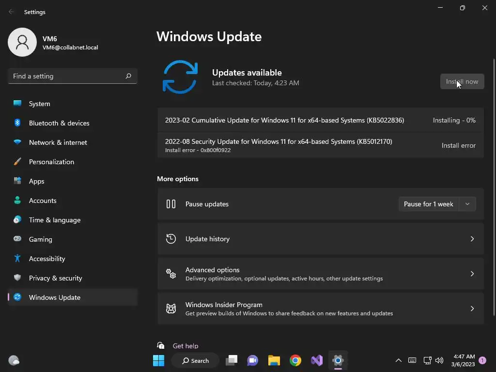
Task: Click the Get help speech bubble icon
Action: tap(161, 345)
